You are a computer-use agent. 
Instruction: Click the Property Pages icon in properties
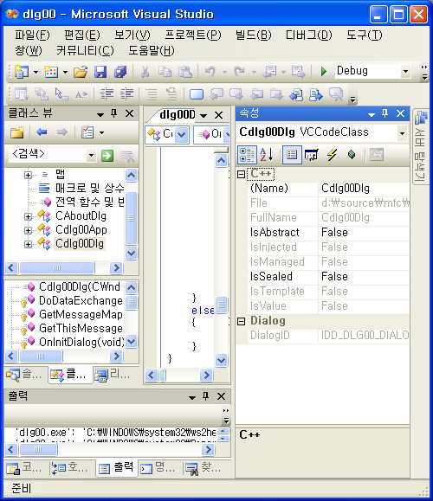click(377, 155)
